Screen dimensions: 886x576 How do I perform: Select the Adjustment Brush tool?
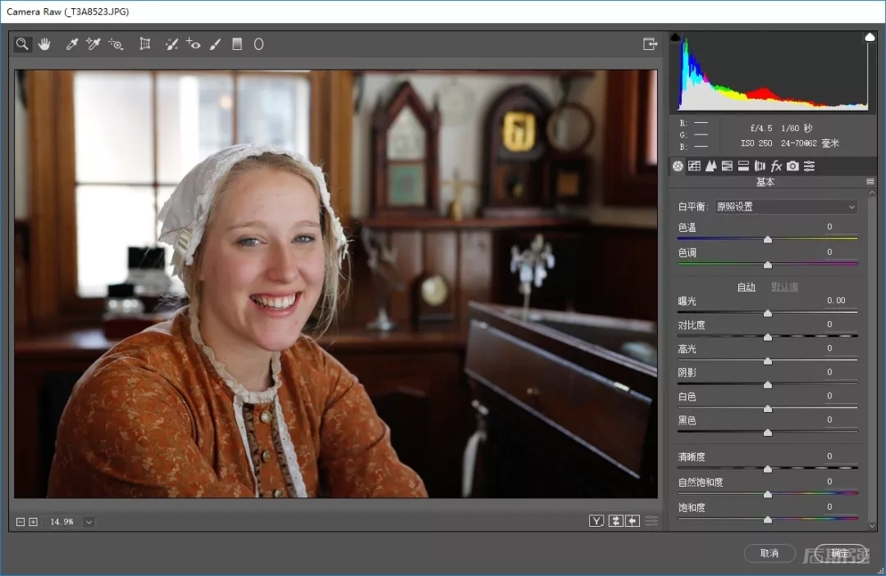tap(215, 44)
